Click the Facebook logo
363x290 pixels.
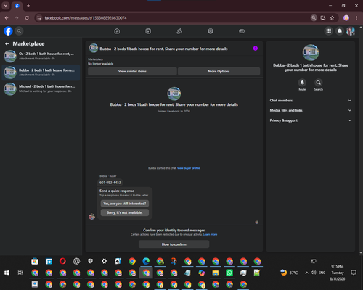(8, 31)
